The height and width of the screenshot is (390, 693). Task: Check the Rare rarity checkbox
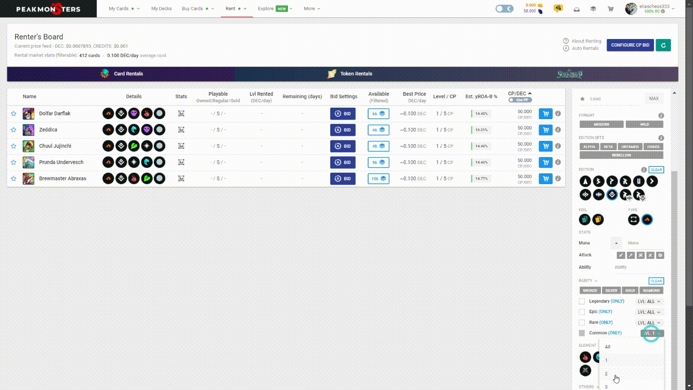coord(582,322)
